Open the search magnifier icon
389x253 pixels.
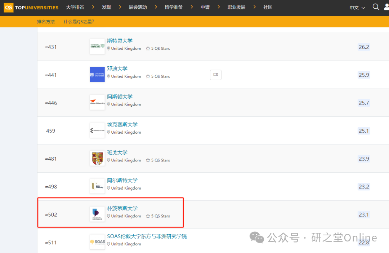tap(376, 7)
